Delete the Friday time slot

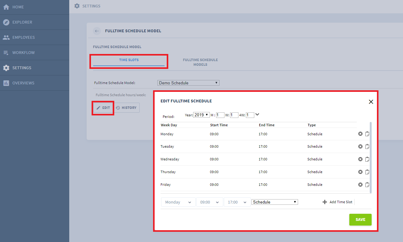[x=360, y=185]
